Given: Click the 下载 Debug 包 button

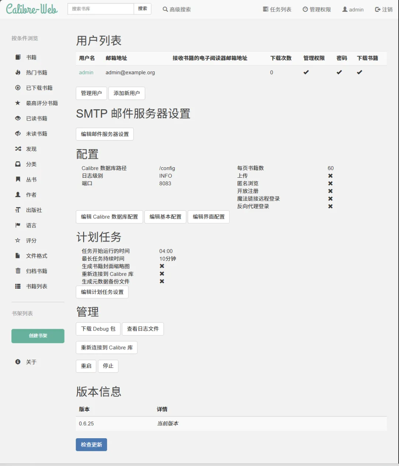Looking at the screenshot, I should 98,329.
